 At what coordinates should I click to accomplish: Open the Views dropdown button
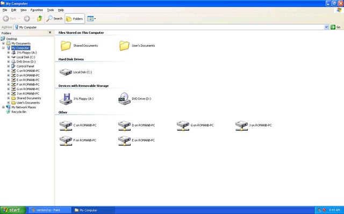tap(91, 19)
